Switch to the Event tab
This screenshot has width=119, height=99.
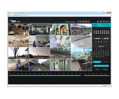pyautogui.click(x=106, y=62)
